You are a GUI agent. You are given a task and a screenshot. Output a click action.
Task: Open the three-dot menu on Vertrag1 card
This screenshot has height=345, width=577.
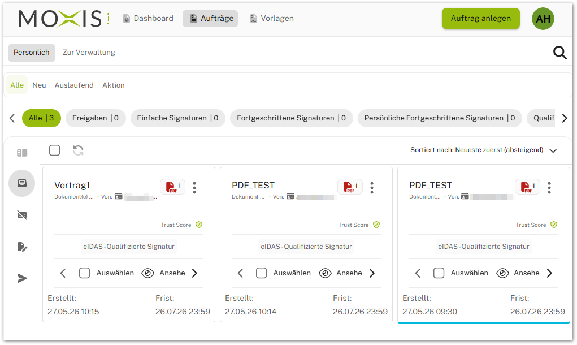tap(194, 187)
